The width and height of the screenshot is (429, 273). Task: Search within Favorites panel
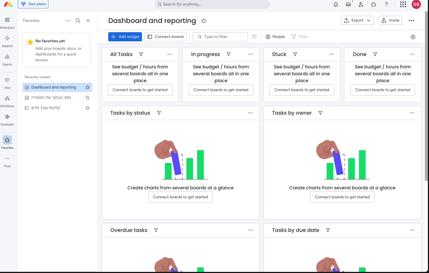78,21
